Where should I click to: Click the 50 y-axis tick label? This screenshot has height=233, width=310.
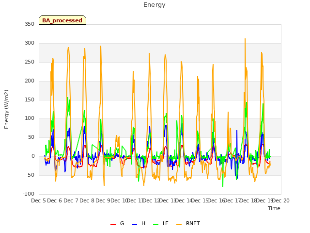(x=31, y=137)
